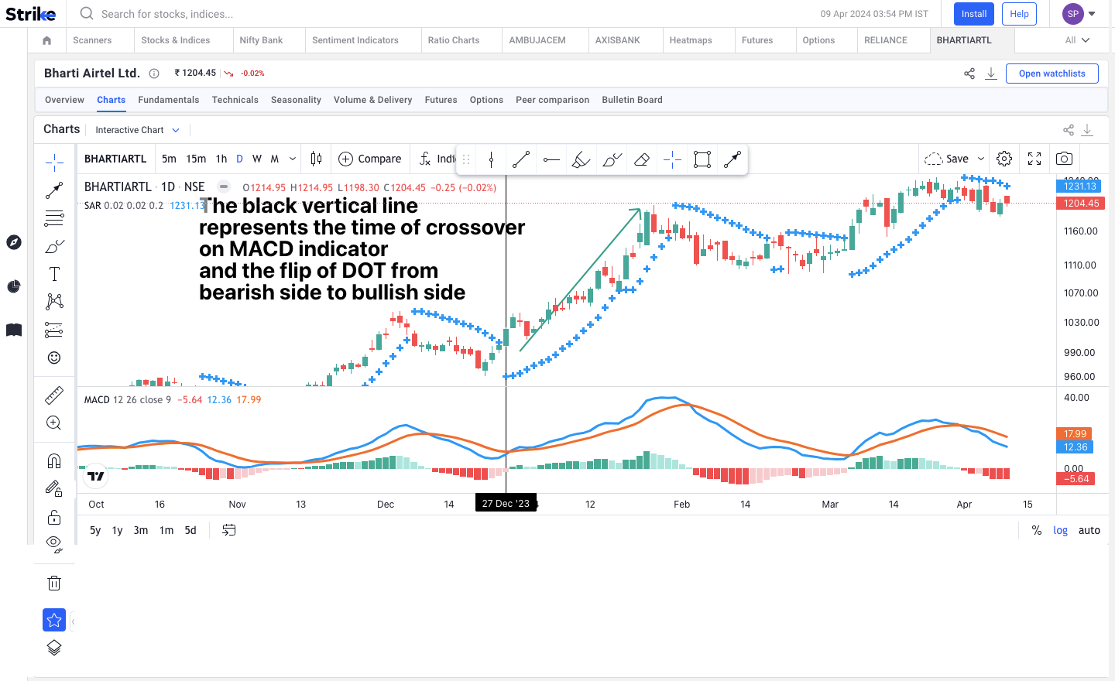
Task: Toggle the percent scale option
Action: (1037, 530)
